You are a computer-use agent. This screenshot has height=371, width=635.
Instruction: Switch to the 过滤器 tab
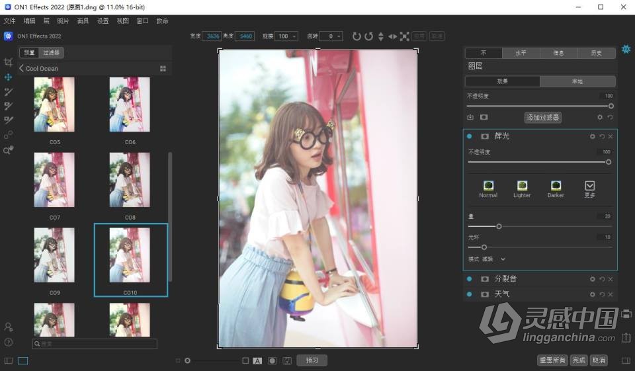click(x=51, y=52)
